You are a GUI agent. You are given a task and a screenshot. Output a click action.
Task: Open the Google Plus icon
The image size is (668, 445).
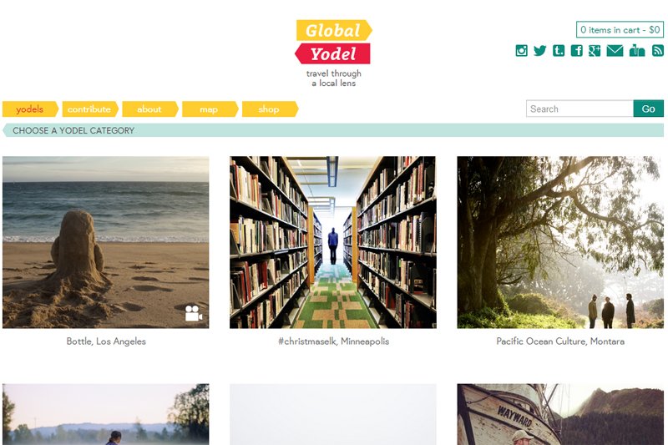(x=595, y=51)
